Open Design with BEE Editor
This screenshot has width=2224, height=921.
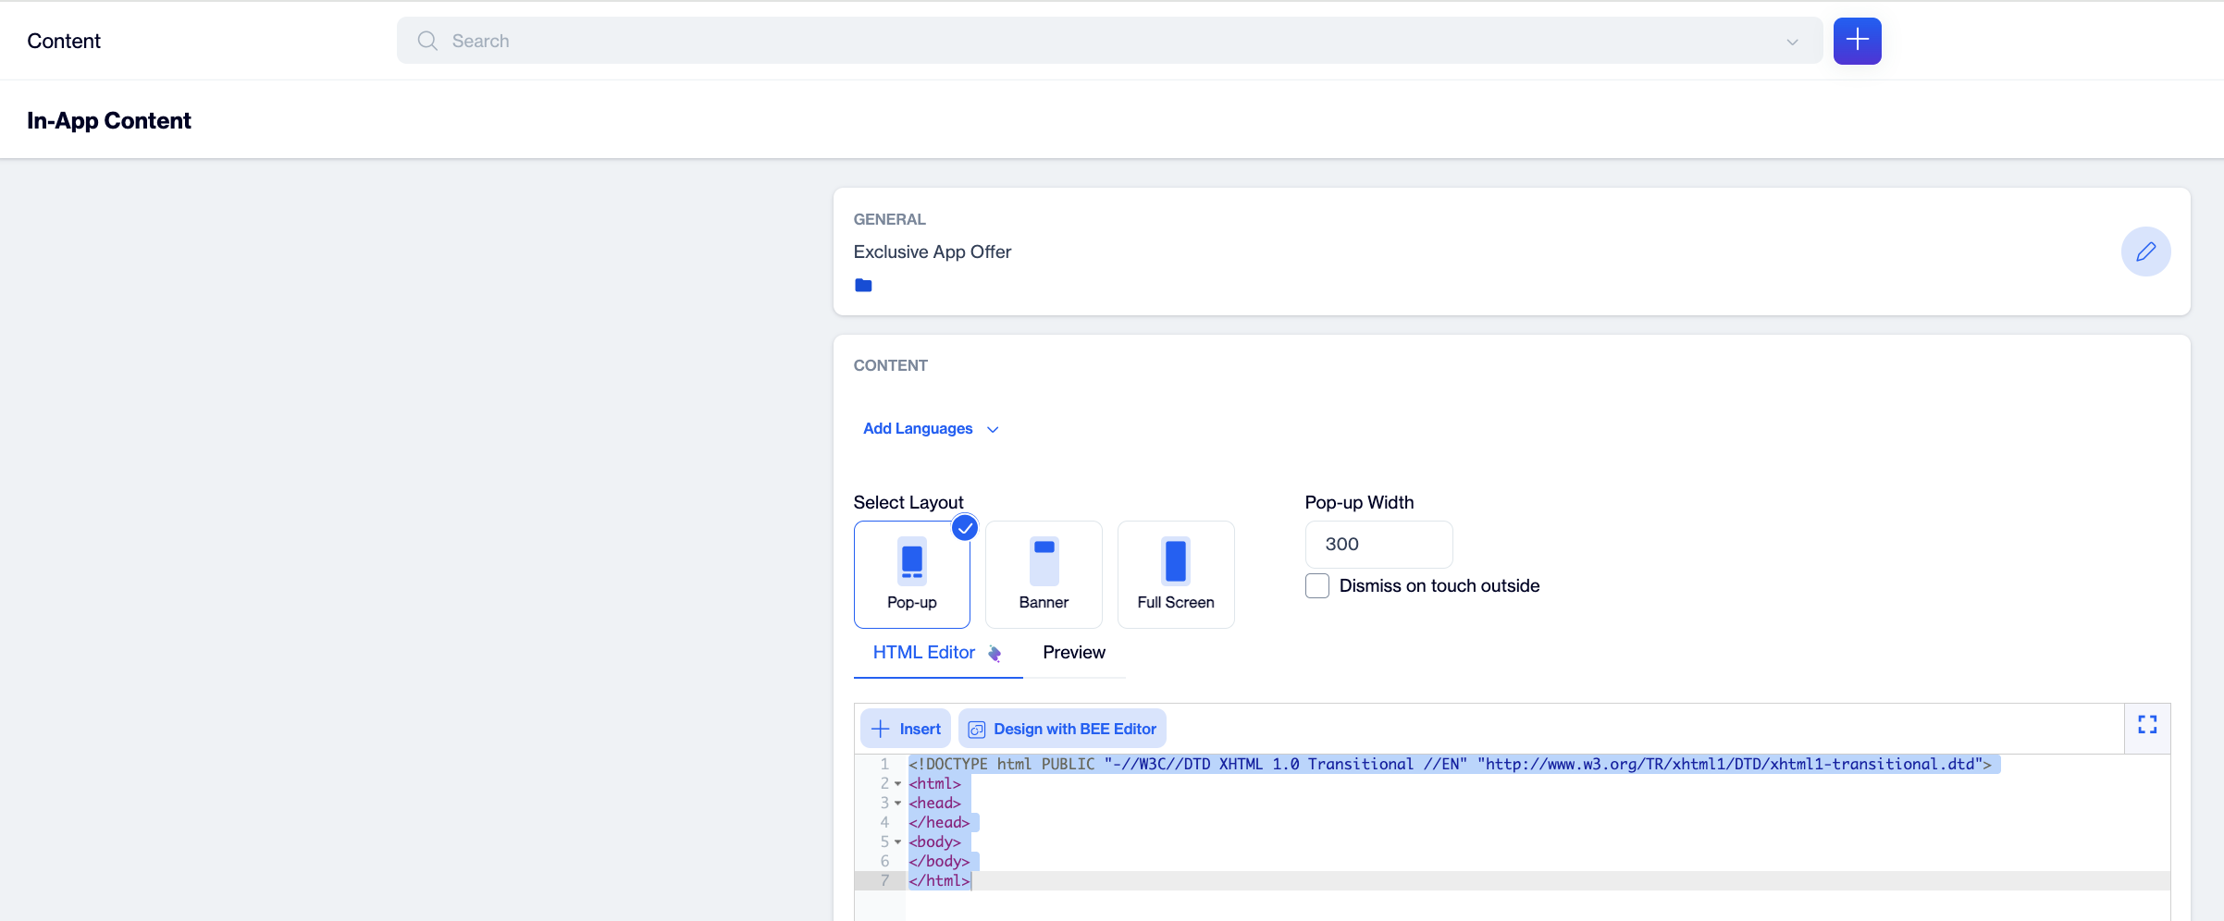tap(1062, 729)
